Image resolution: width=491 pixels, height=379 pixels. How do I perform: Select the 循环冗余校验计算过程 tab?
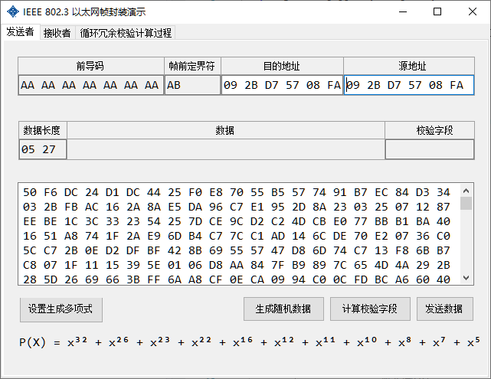pyautogui.click(x=126, y=33)
